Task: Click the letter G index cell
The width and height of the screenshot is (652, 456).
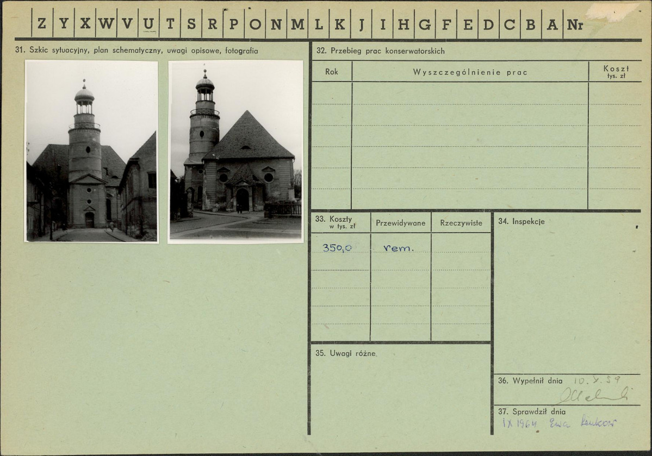Action: pyautogui.click(x=425, y=24)
